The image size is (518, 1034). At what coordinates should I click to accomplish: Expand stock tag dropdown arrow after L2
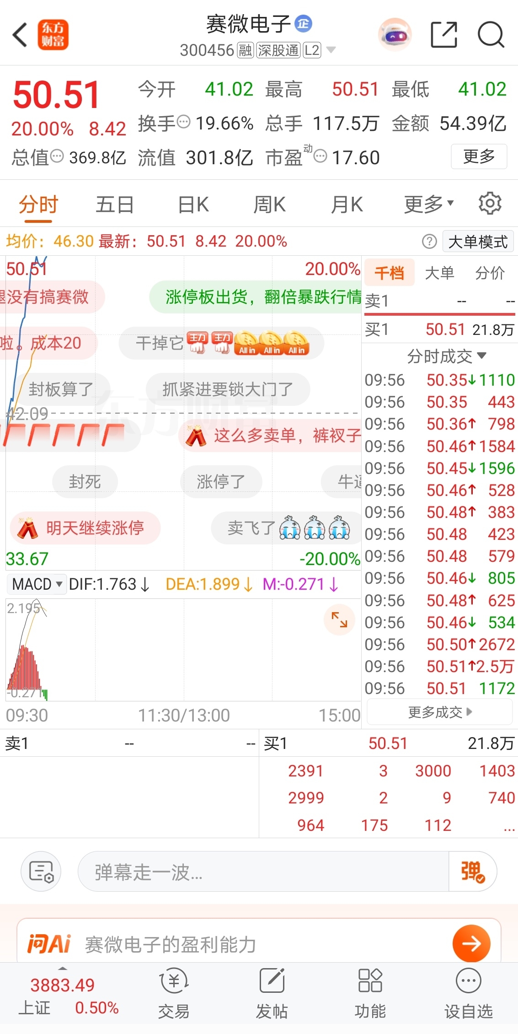(330, 50)
